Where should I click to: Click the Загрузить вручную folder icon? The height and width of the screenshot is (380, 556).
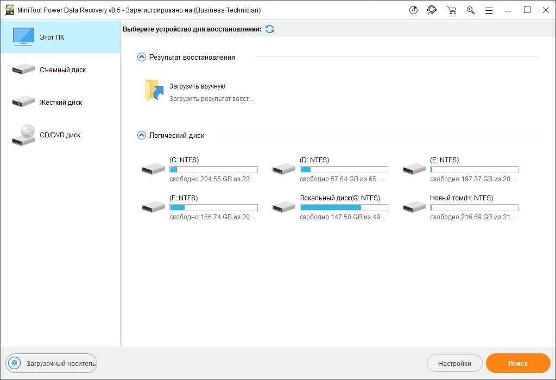click(x=154, y=91)
